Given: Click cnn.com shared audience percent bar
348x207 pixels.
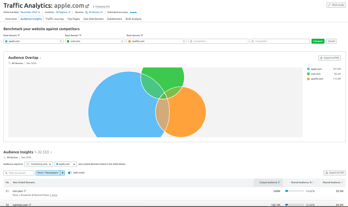Looking at the screenshot, I should click(294, 191).
